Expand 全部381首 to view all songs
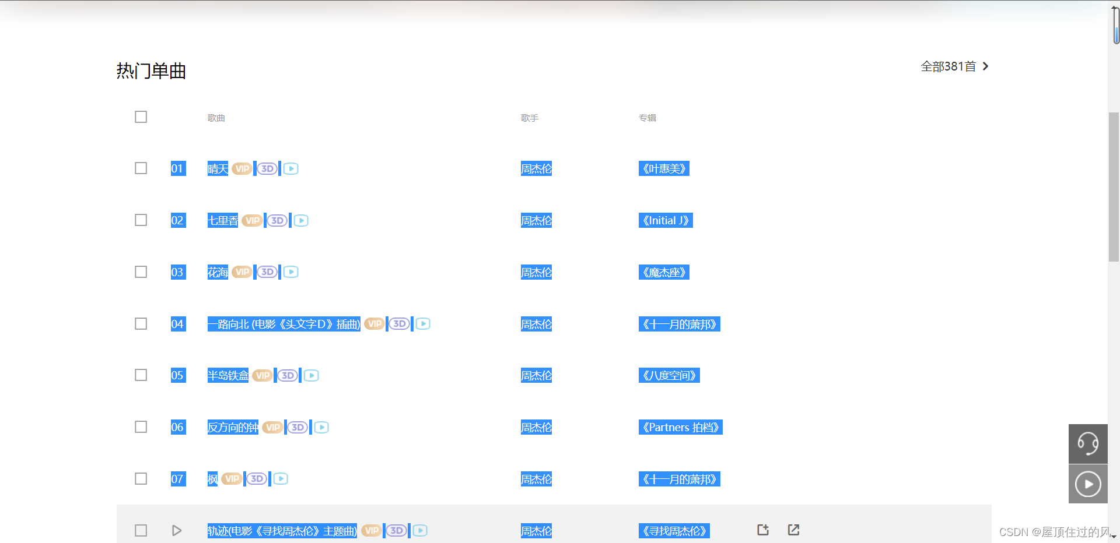1120x543 pixels. [x=954, y=66]
